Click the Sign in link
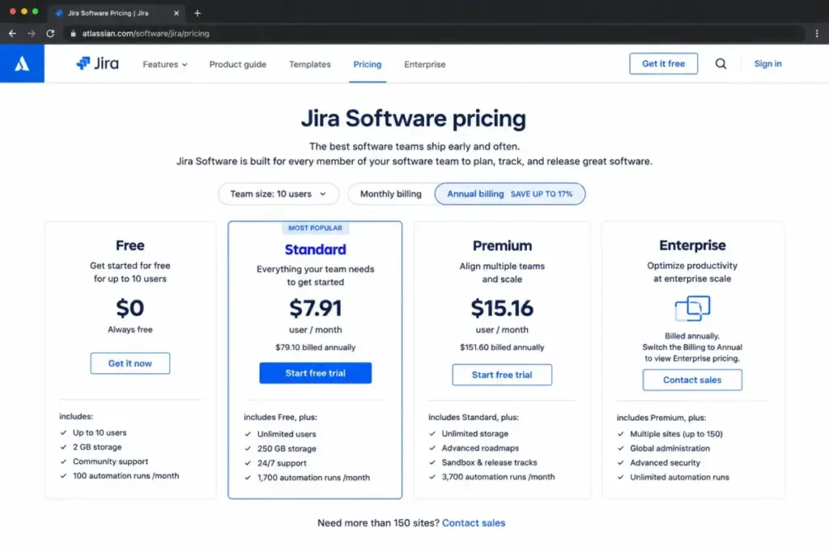 767,63
